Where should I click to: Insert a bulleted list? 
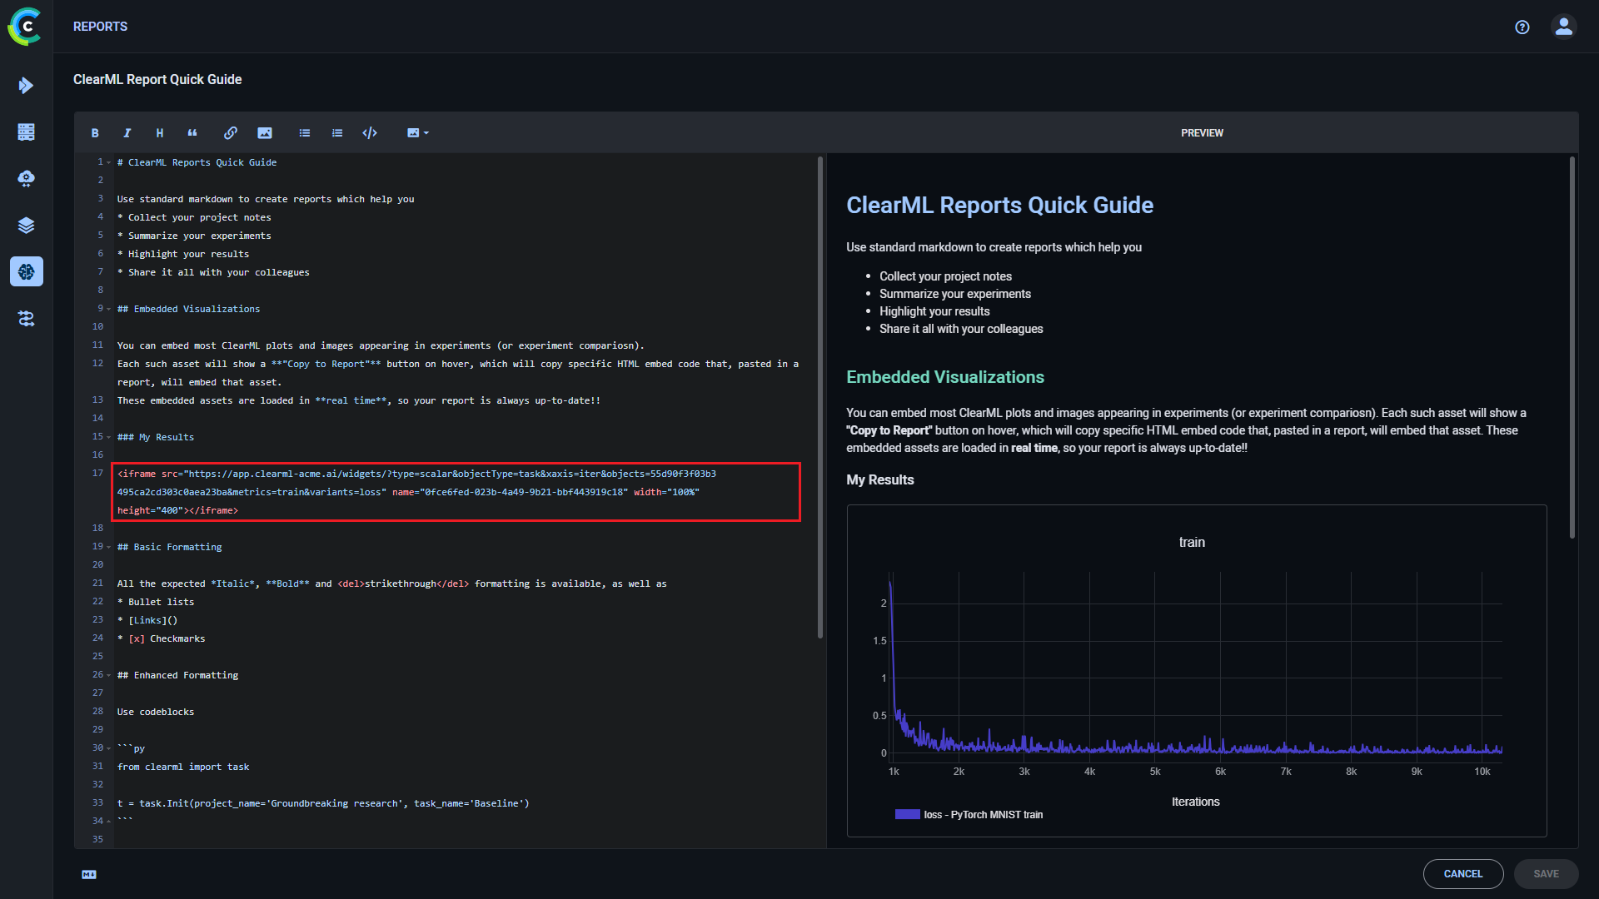(x=305, y=133)
